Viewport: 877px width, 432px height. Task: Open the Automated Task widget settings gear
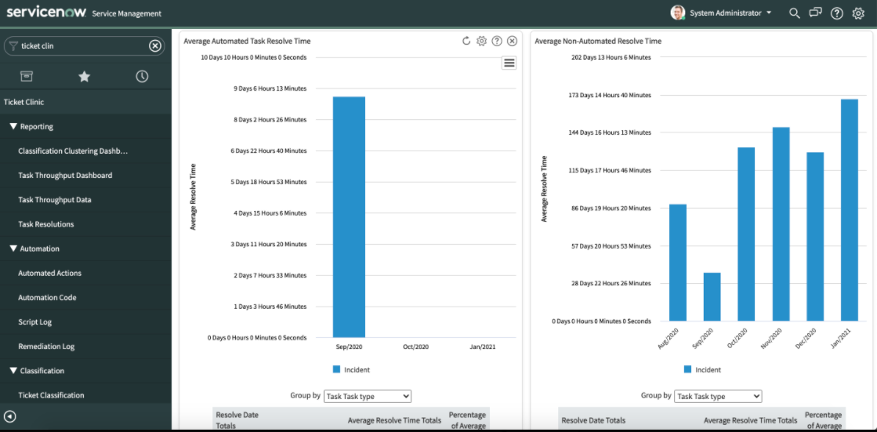pos(482,41)
